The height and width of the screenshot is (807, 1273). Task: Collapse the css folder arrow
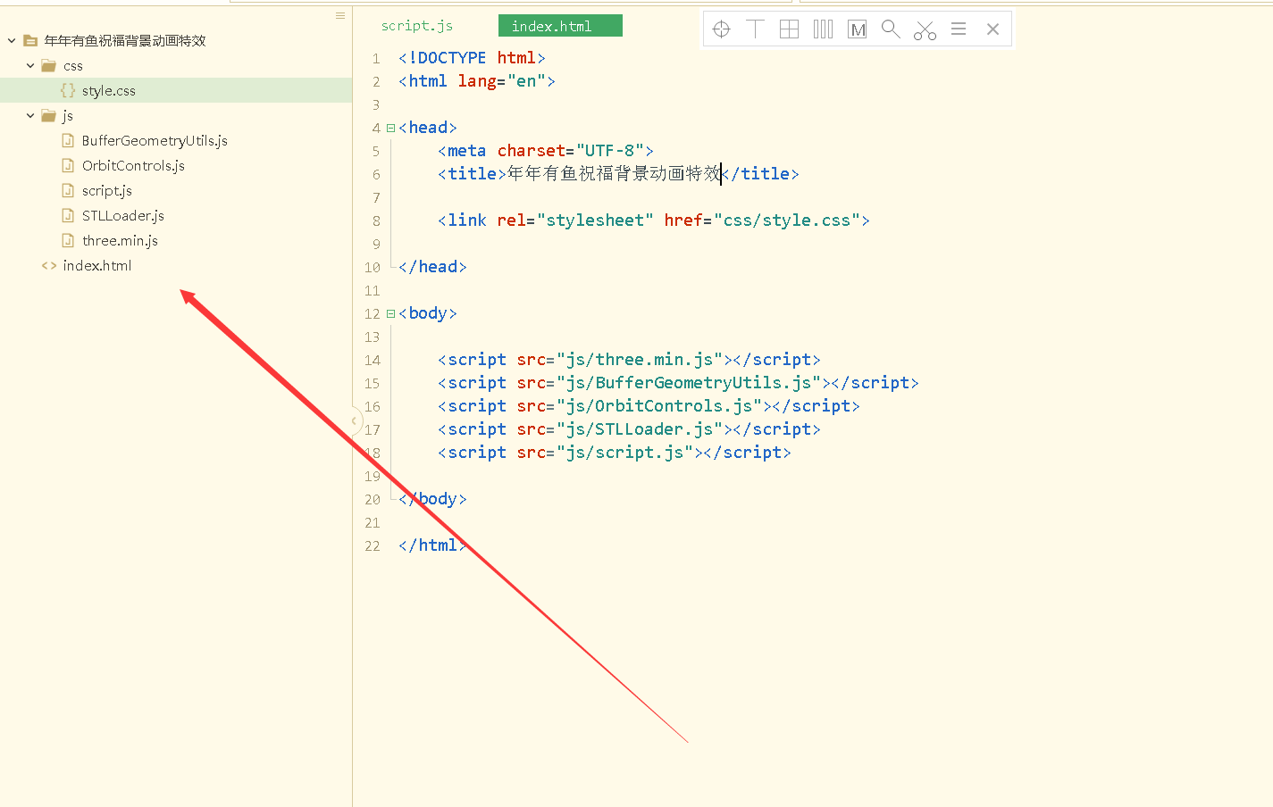click(30, 66)
